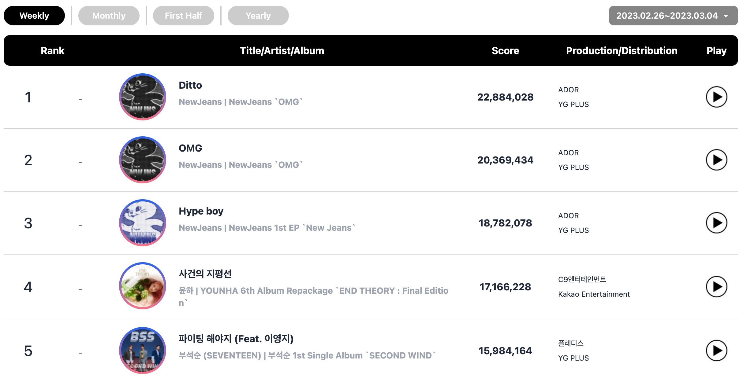Image resolution: width=743 pixels, height=382 pixels.
Task: Open the BSS SECOND WIND album cover
Action: (143, 351)
